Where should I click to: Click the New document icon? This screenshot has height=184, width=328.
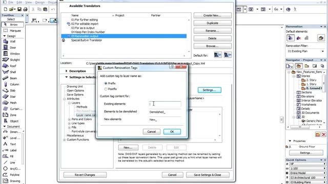tap(6, 9)
